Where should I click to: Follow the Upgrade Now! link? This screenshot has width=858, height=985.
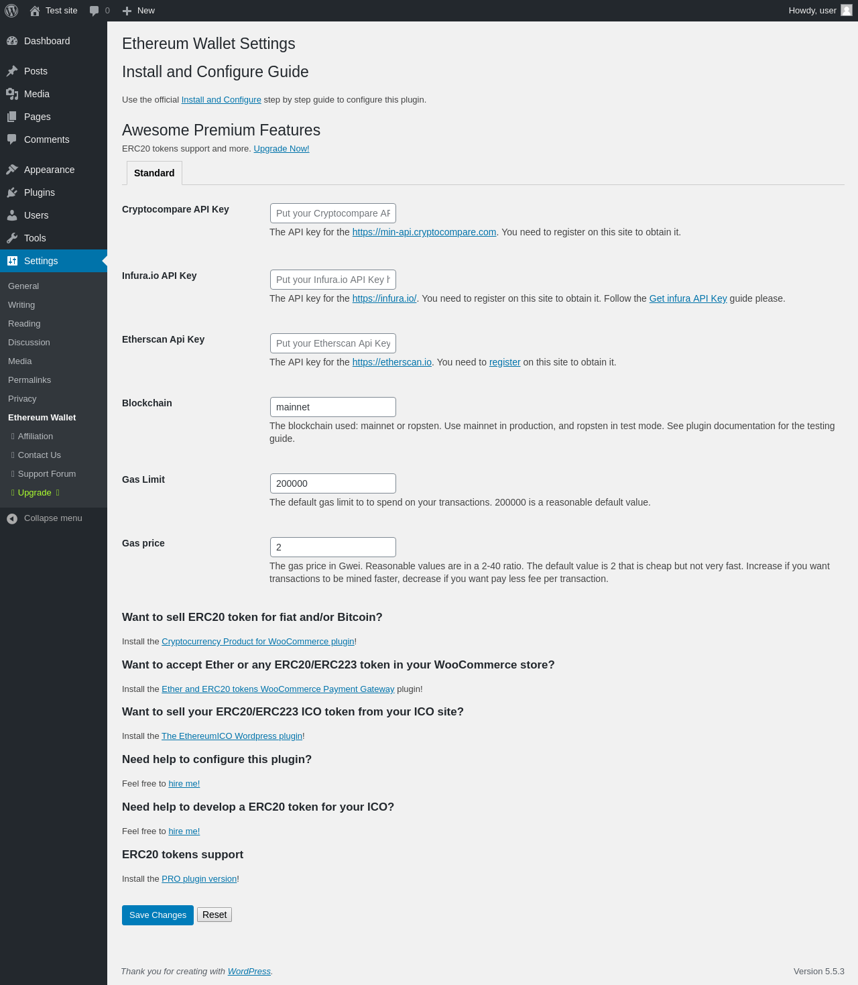(x=282, y=149)
